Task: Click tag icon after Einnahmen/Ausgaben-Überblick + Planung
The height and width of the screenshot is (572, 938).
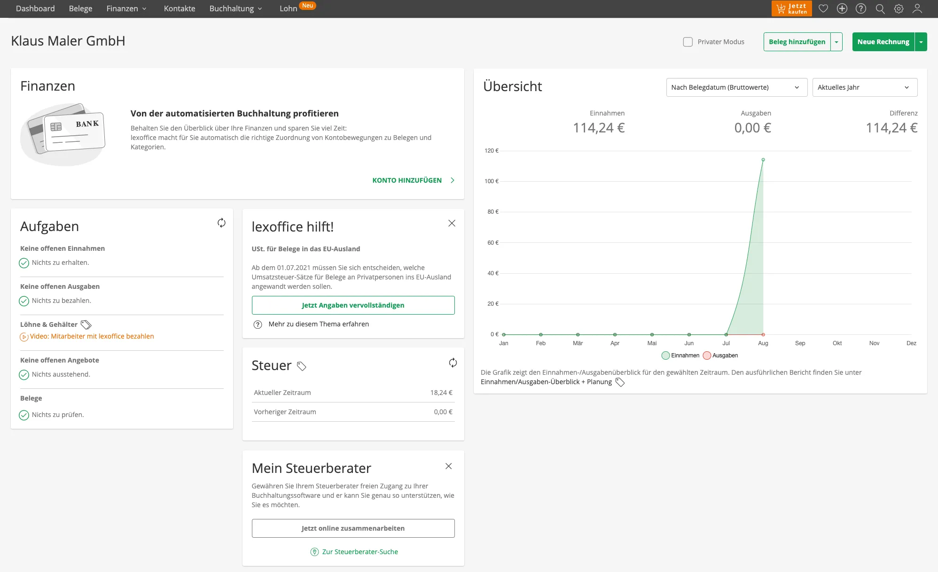Action: coord(620,382)
